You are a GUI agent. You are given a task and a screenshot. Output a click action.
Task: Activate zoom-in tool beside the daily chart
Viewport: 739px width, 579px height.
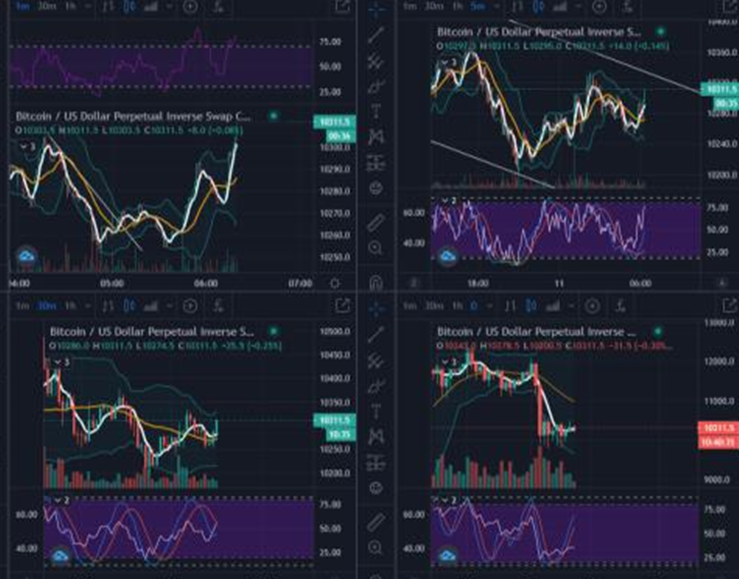(376, 547)
